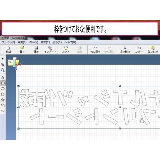Select the text A tool
This screenshot has width=160, height=160.
click(x=3, y=78)
